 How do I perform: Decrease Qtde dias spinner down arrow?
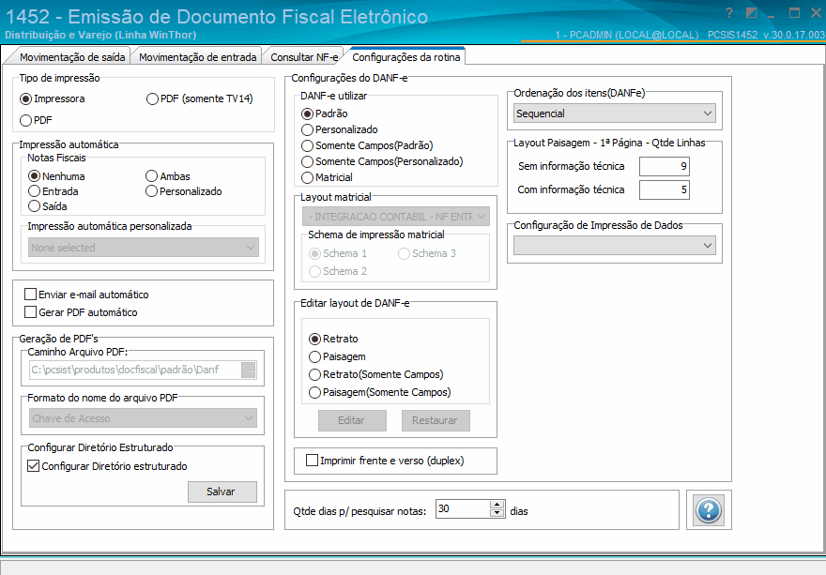click(497, 513)
